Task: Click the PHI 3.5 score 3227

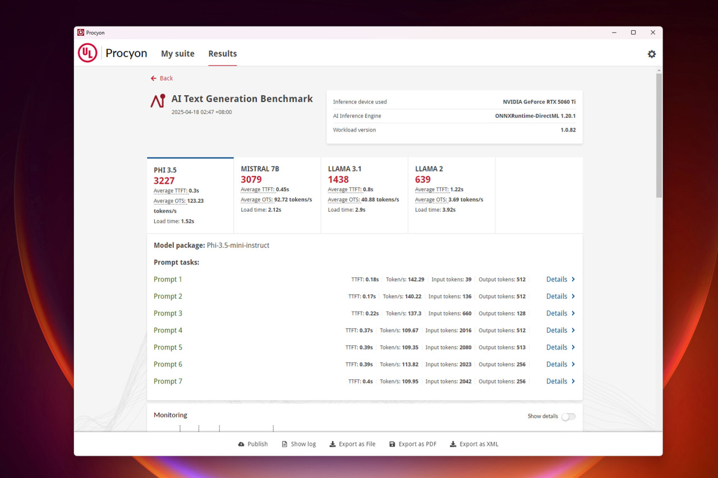Action: (164, 181)
